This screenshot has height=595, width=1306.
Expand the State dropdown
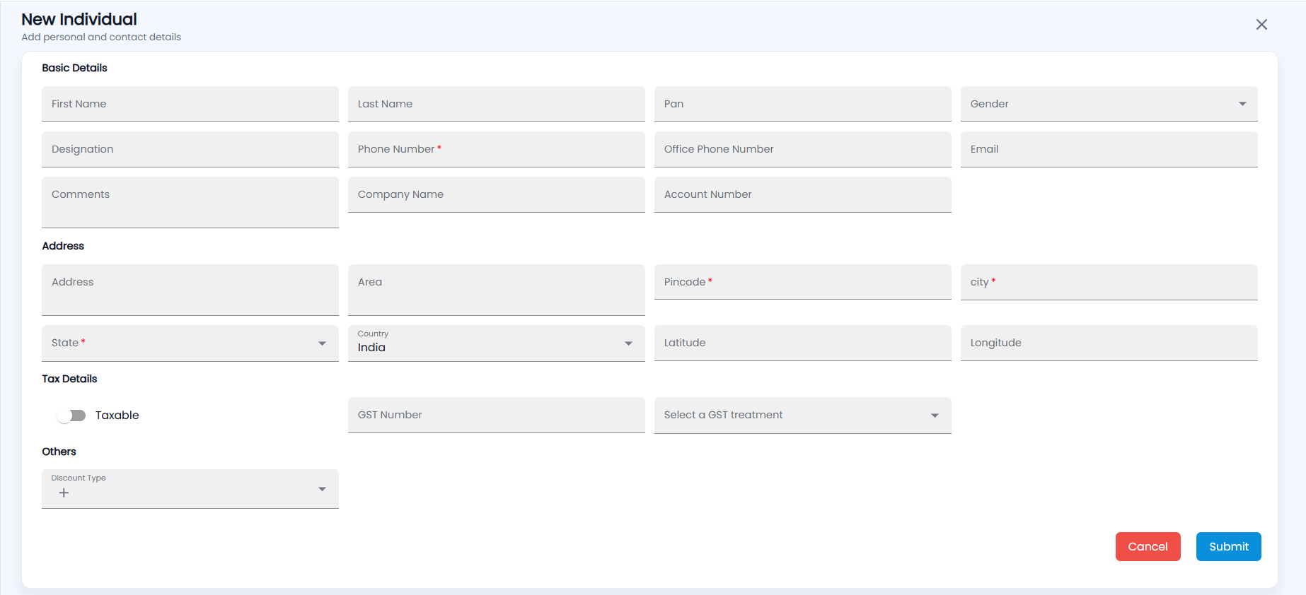coord(190,343)
